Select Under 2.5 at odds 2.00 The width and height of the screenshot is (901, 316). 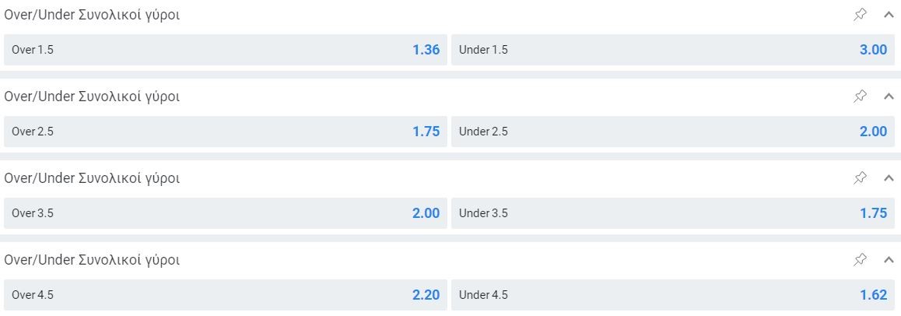(673, 132)
